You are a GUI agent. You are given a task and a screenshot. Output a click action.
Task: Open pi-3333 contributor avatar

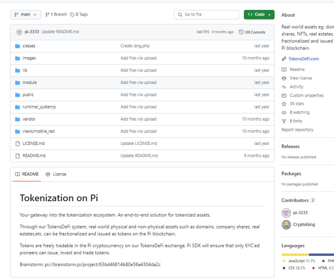[x=286, y=213]
